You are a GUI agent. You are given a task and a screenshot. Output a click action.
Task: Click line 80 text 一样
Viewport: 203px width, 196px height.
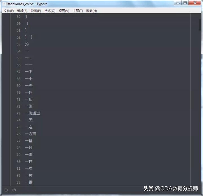[28, 161]
